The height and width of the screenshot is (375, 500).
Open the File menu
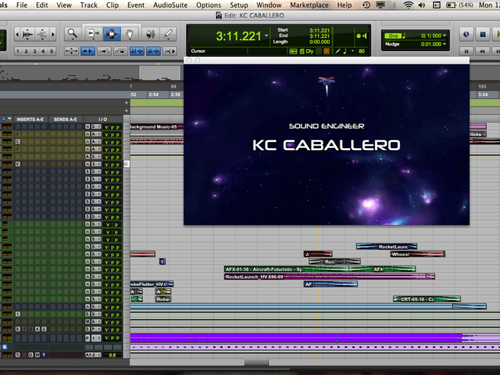point(21,5)
